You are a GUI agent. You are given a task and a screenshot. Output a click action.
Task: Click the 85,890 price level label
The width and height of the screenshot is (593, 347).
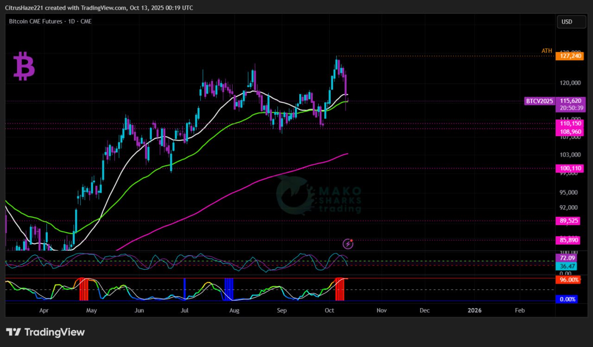coord(569,240)
